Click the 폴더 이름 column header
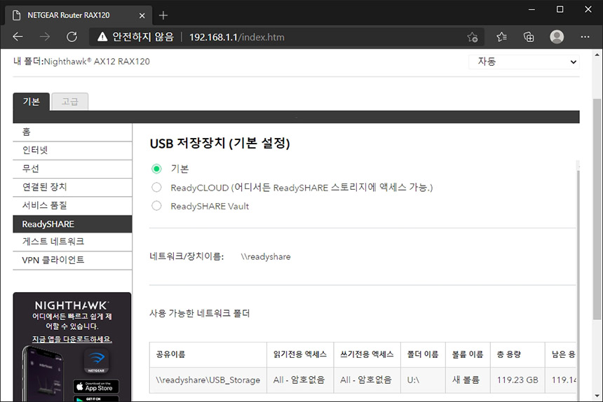Viewport: 603px width, 402px height. [x=423, y=354]
